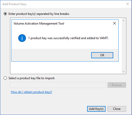Click the 'Volume Activation Management Tool' dialog title
This screenshot has width=132, height=115.
coord(39,23)
